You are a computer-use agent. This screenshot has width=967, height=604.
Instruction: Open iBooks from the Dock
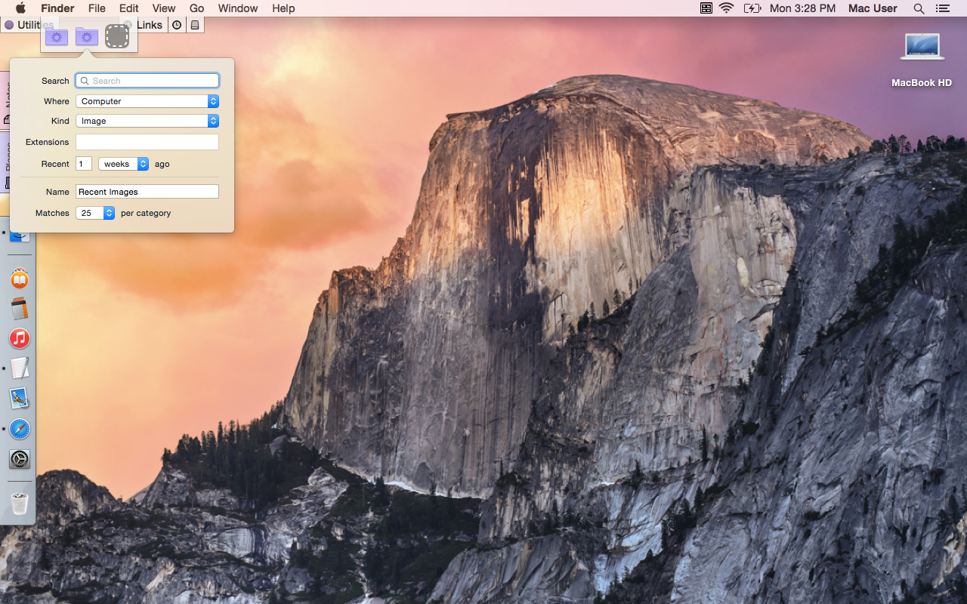pos(20,279)
